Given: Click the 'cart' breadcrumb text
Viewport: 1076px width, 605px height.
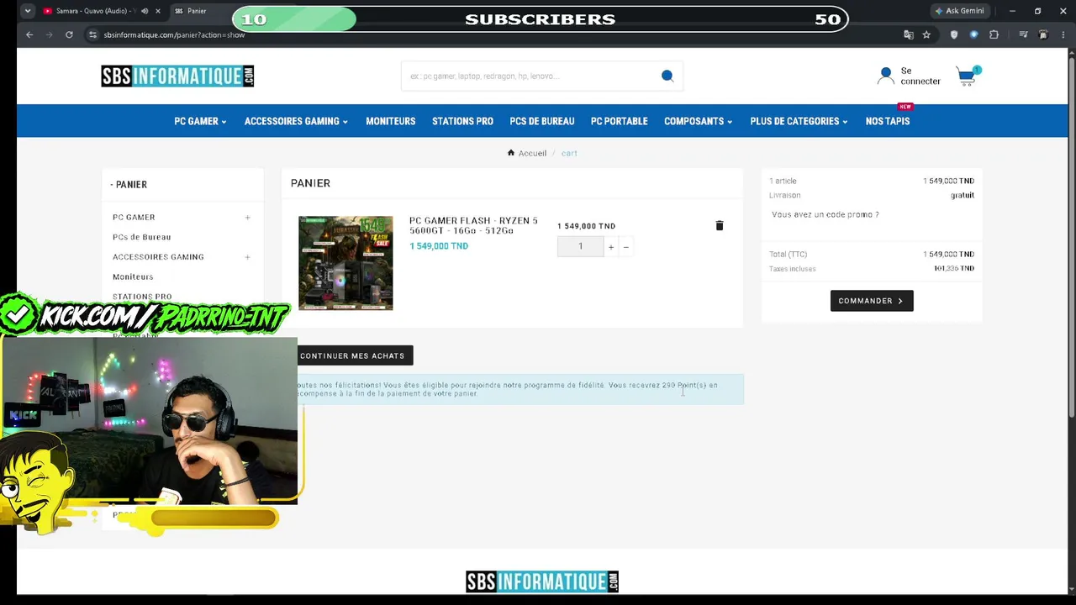Looking at the screenshot, I should tap(569, 153).
